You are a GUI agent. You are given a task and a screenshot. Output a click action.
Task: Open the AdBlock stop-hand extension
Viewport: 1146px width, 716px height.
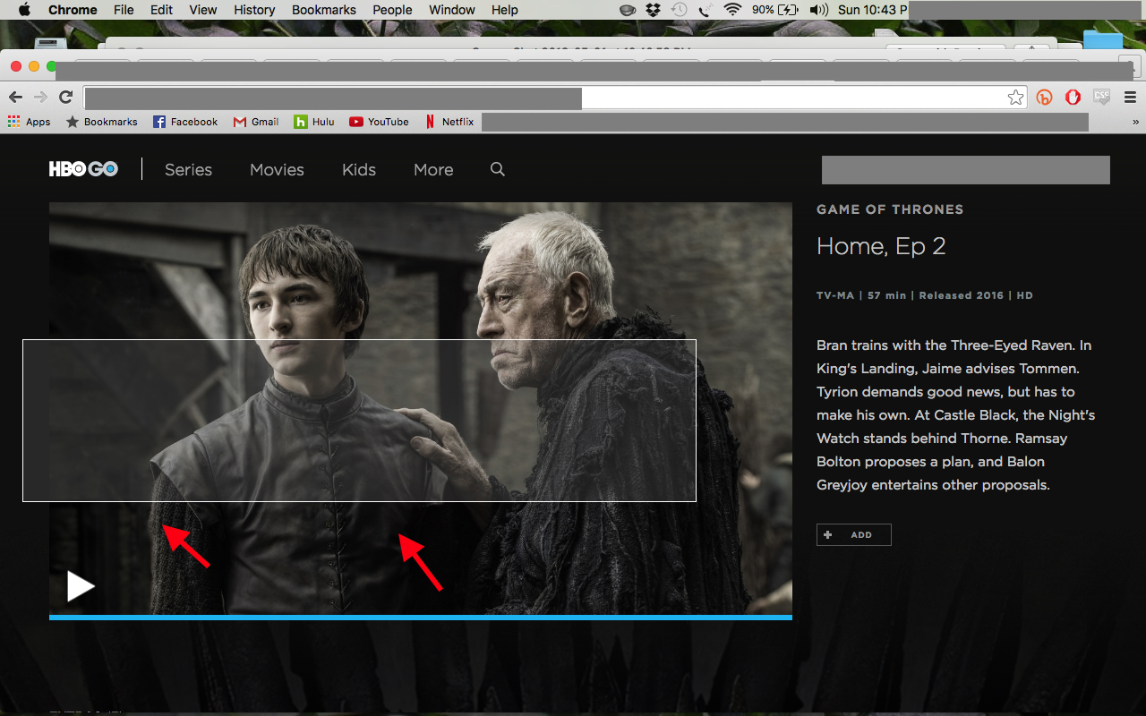tap(1073, 98)
